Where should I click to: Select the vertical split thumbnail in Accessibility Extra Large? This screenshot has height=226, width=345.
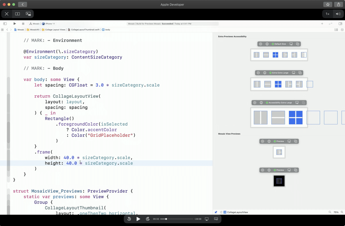tap(260, 118)
